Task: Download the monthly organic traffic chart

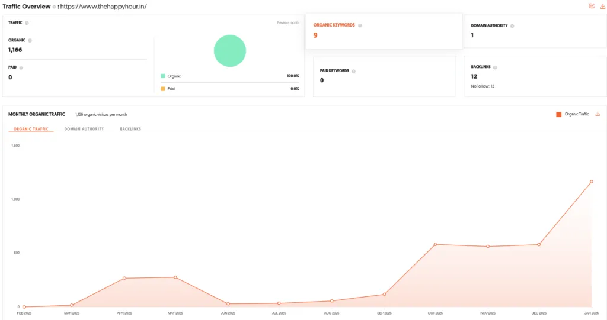Action: click(x=598, y=114)
